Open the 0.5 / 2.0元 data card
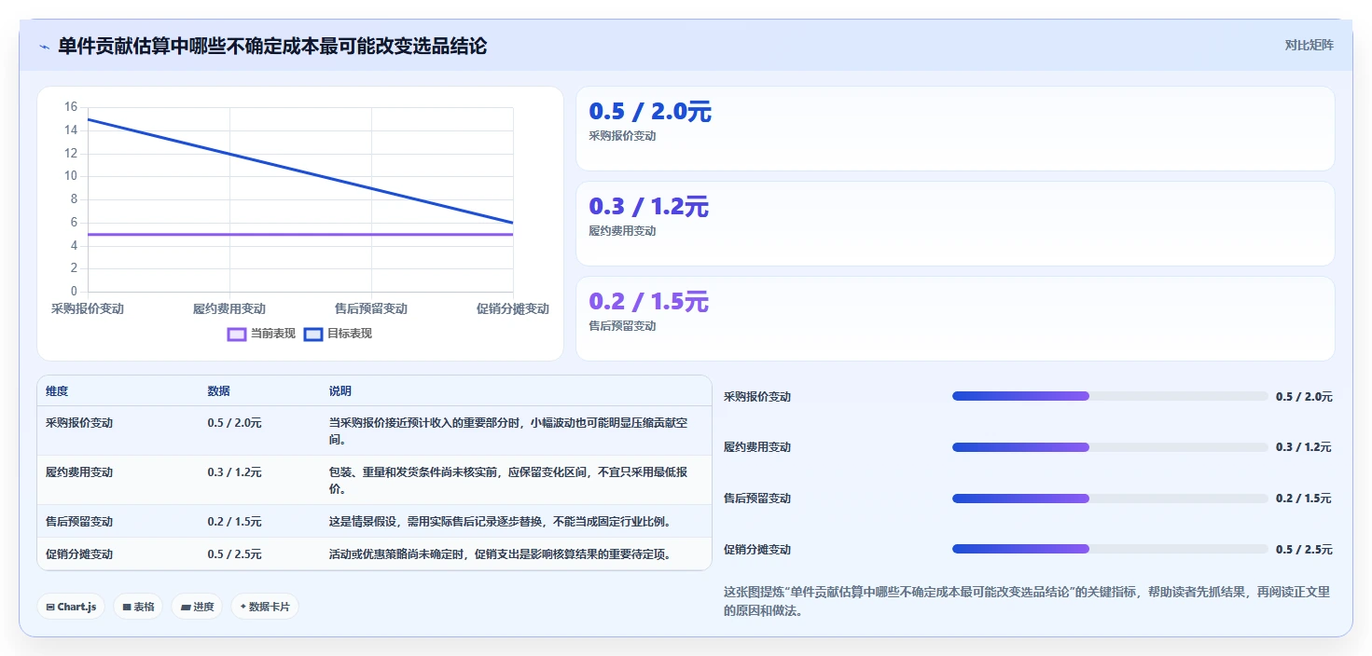 click(955, 129)
